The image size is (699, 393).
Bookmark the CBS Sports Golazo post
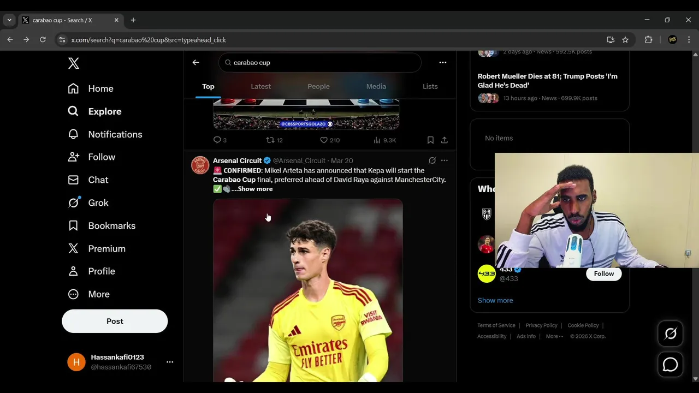pyautogui.click(x=430, y=140)
